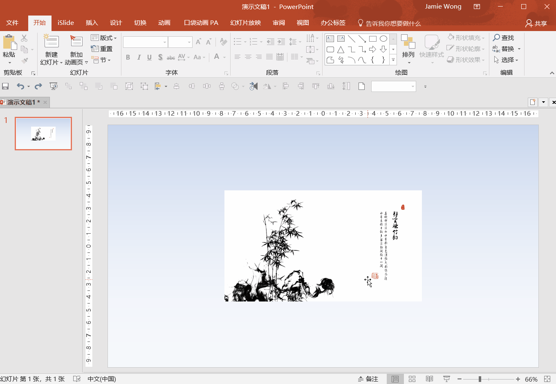Click Notes (备注) button in status bar
This screenshot has height=384, width=556.
(368, 379)
